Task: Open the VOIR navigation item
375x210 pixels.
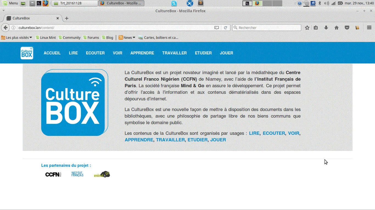Action: 117,53
